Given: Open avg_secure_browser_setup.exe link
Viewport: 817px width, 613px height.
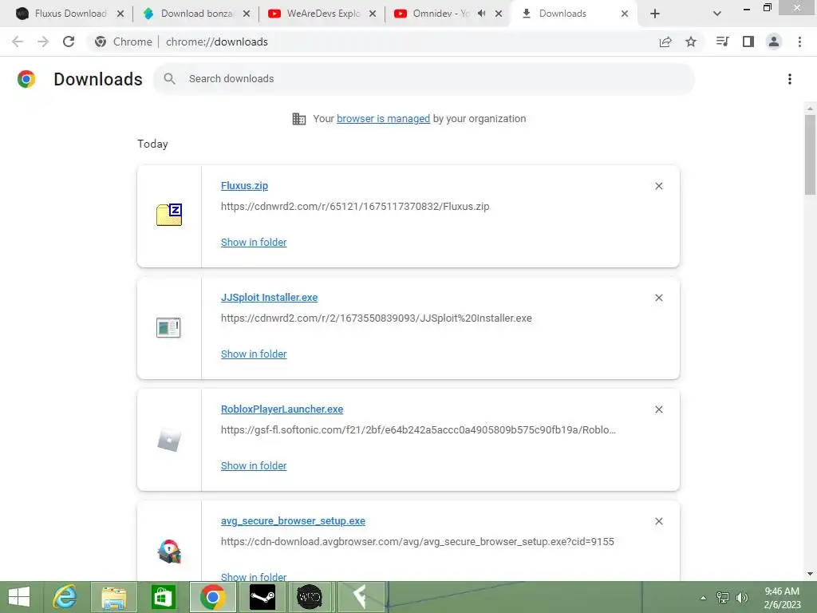Looking at the screenshot, I should click(293, 521).
